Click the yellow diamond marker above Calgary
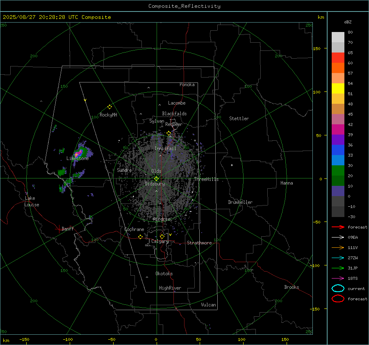 162,236
